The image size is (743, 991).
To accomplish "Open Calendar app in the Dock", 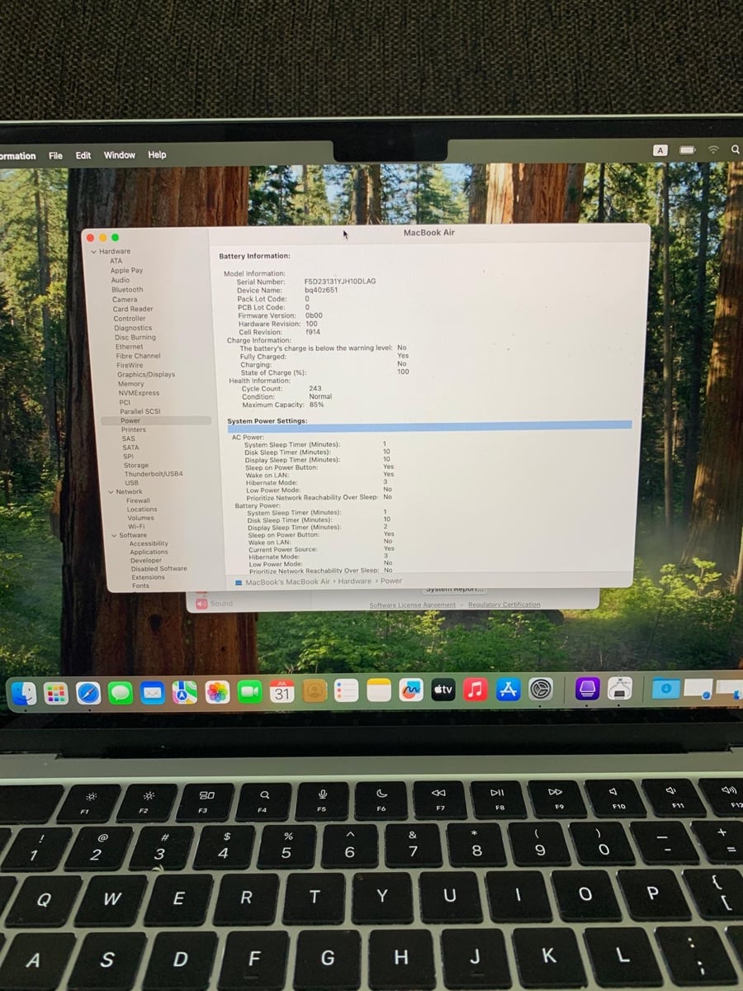I will tap(282, 692).
